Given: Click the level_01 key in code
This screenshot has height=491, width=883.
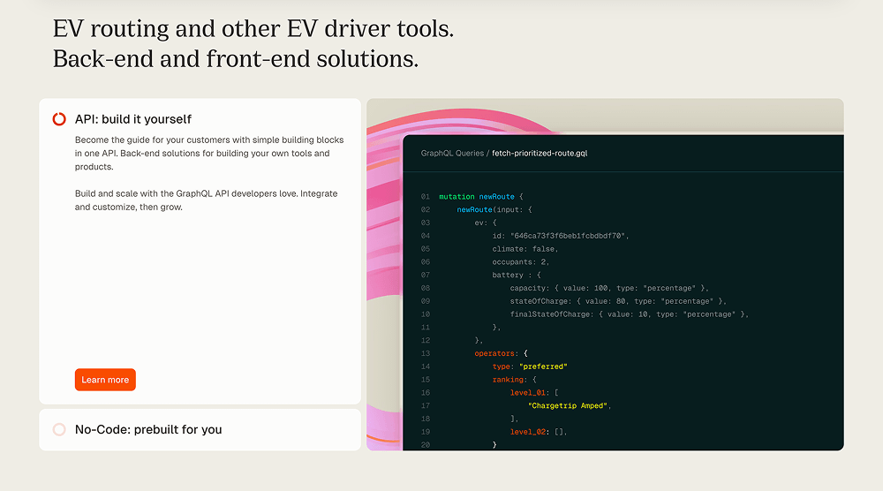Looking at the screenshot, I should 528,392.
